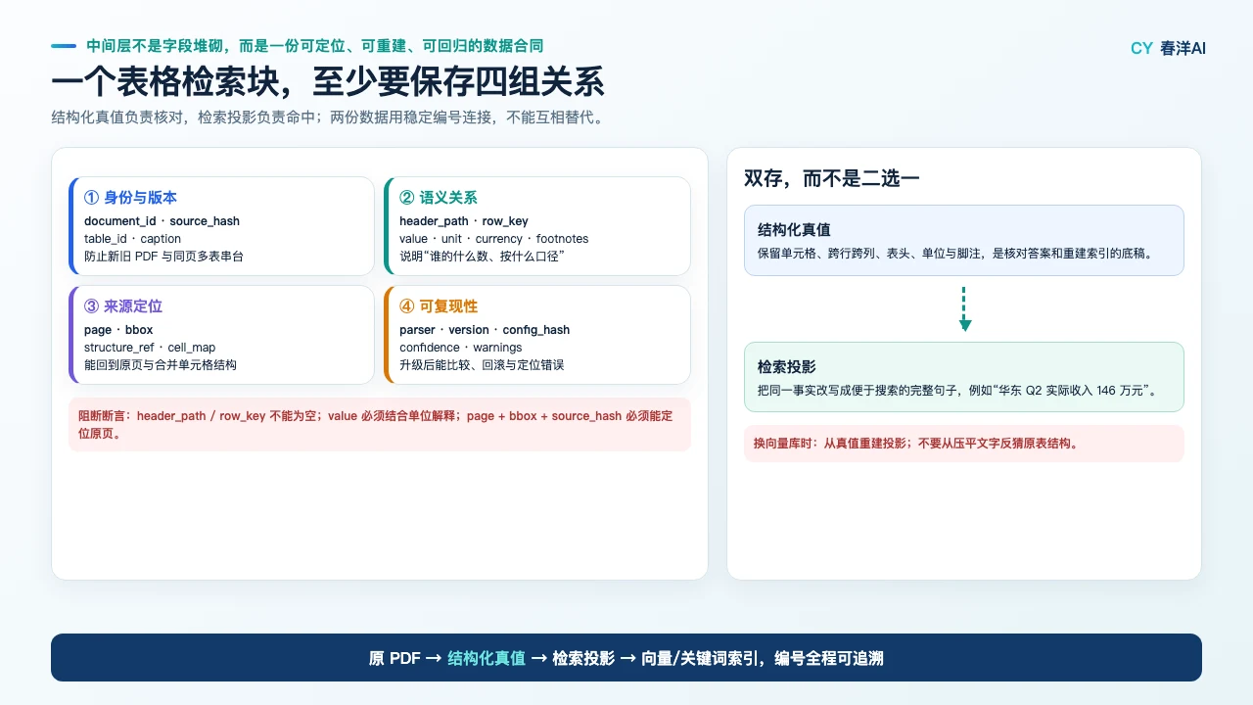The width and height of the screenshot is (1253, 705).
Task: Click the slide title "一个表格检索块，至少要保存四组关系"
Action: click(x=327, y=82)
